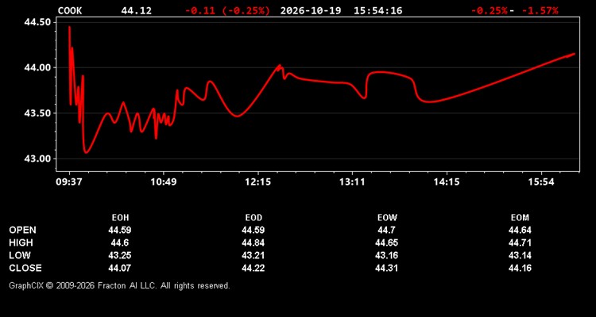Click the change value -0.11 (-0.25%)

click(x=228, y=10)
